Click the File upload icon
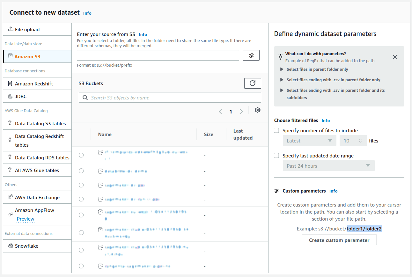The image size is (412, 277). click(10, 29)
